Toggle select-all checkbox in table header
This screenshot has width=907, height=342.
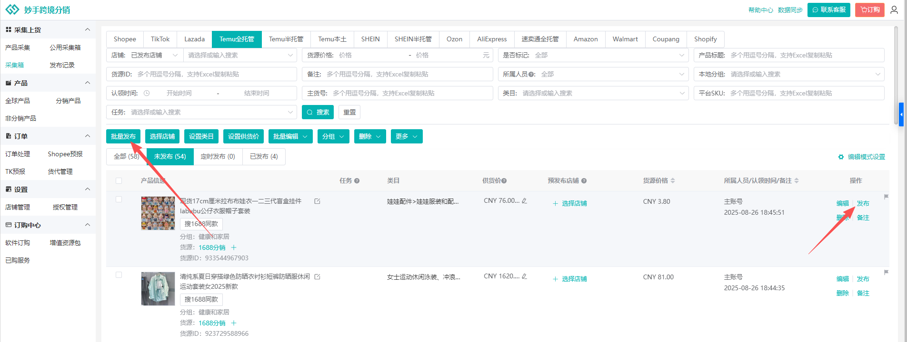[x=119, y=181]
